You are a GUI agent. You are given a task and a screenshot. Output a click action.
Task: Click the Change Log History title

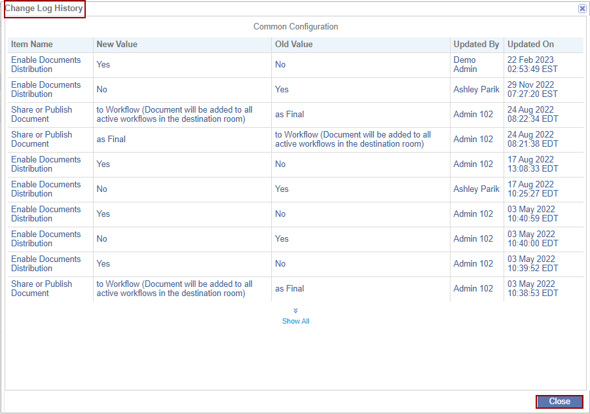(x=44, y=9)
